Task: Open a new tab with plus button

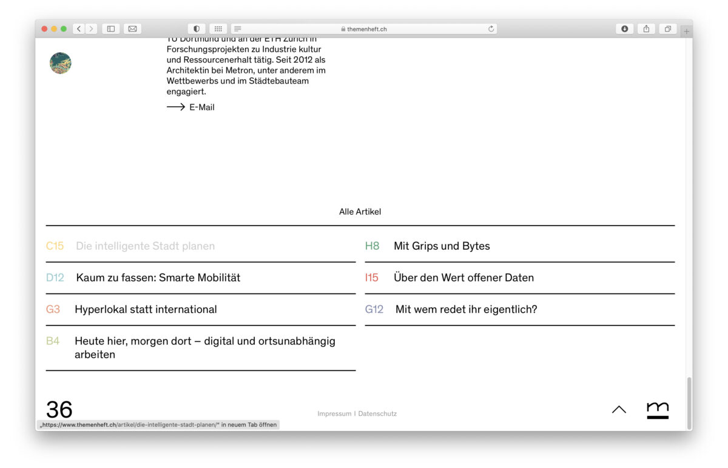Action: (x=686, y=31)
